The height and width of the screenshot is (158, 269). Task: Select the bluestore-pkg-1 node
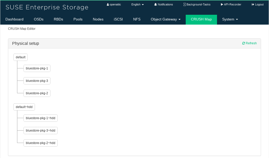(x=37, y=68)
